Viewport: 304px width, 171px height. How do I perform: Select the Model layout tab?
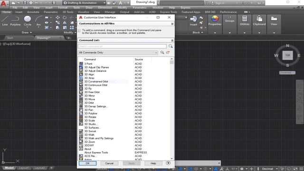[9, 168]
